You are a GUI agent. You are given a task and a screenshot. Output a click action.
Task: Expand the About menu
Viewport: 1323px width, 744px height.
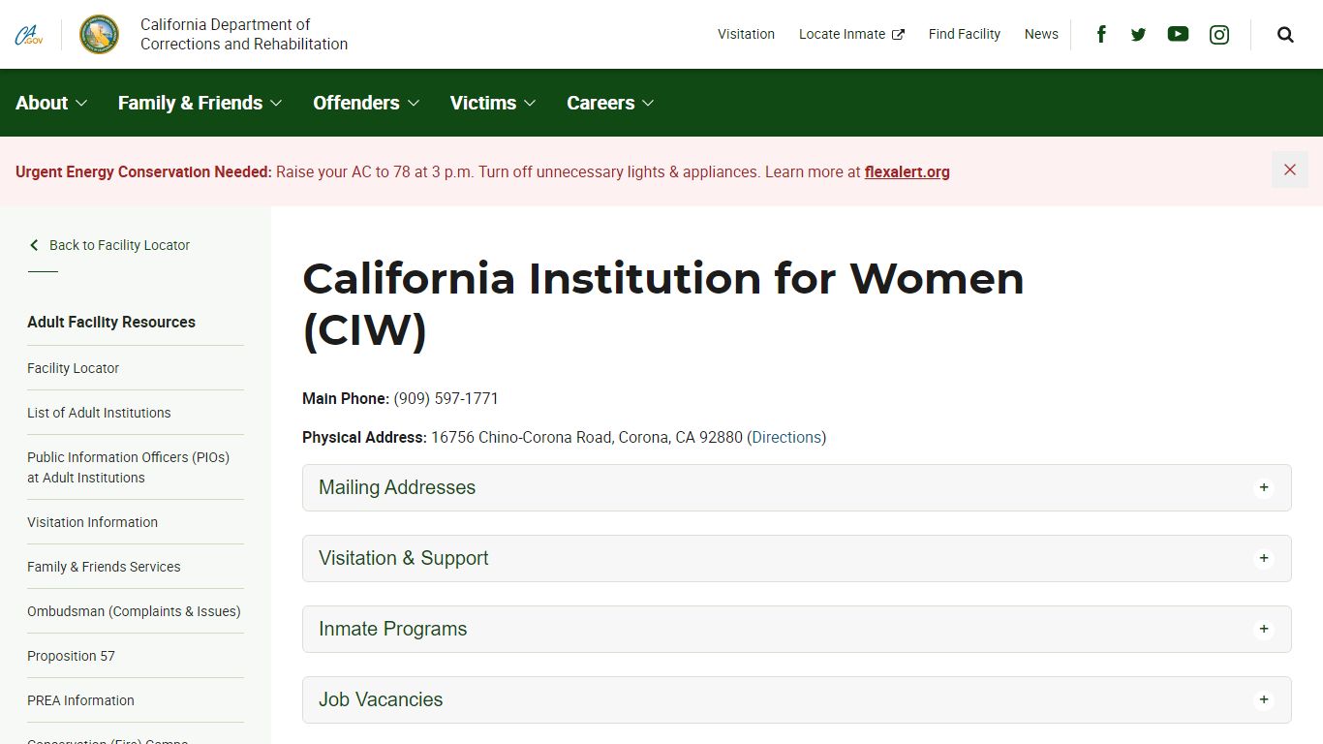[51, 103]
